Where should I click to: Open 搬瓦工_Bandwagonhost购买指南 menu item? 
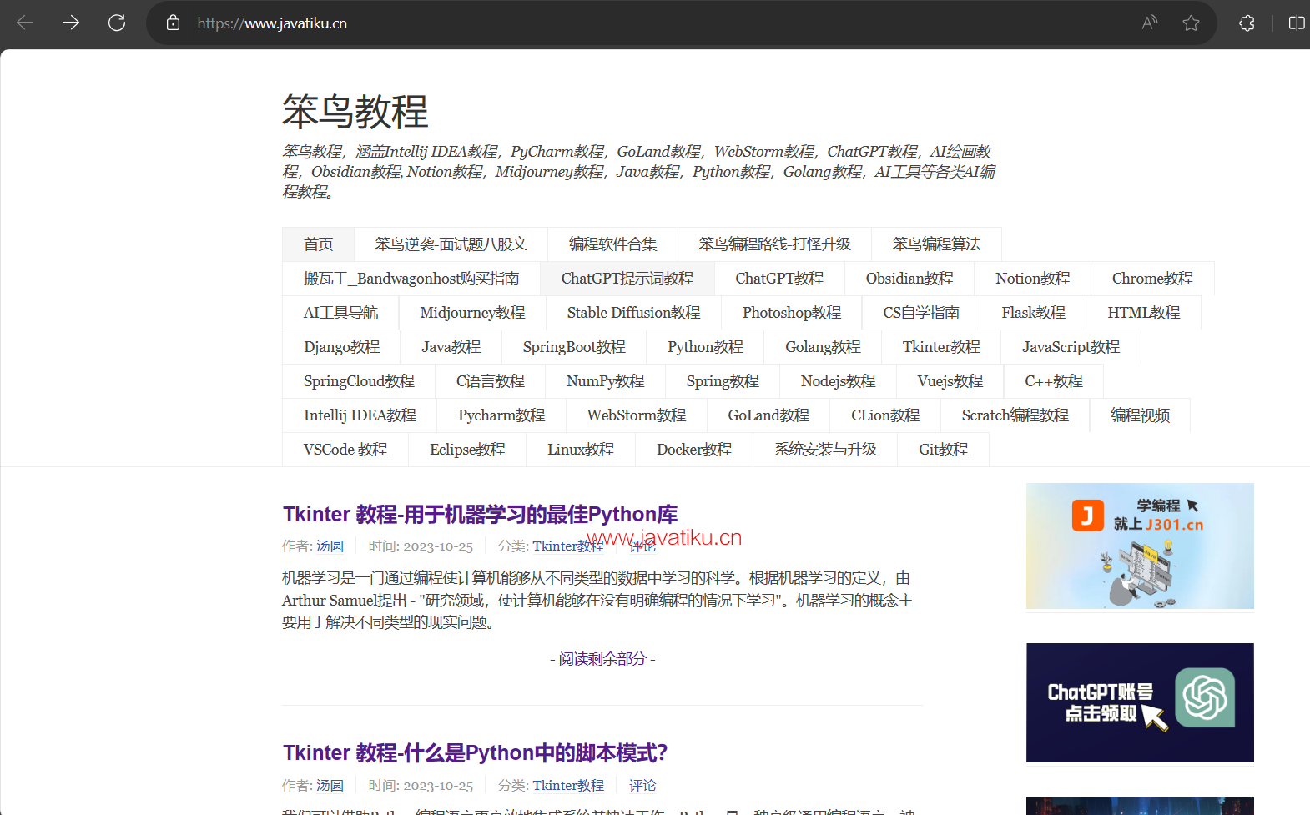[411, 279]
